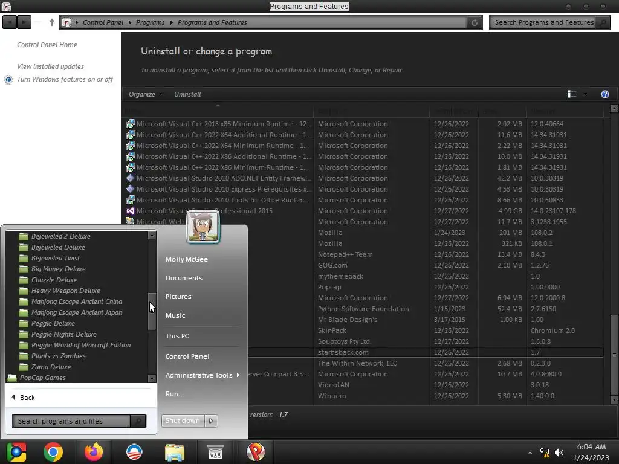Viewport: 619px width, 464px height.
Task: Click the Search programs and files box
Action: pyautogui.click(x=71, y=421)
